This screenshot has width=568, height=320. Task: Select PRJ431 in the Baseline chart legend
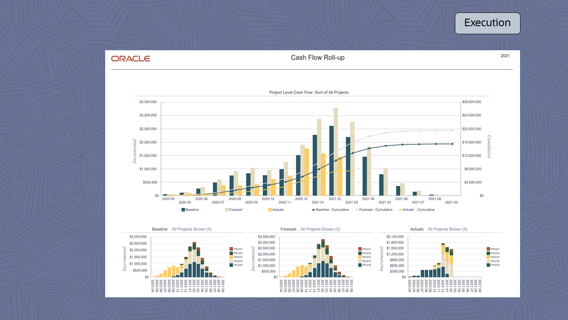point(238,249)
